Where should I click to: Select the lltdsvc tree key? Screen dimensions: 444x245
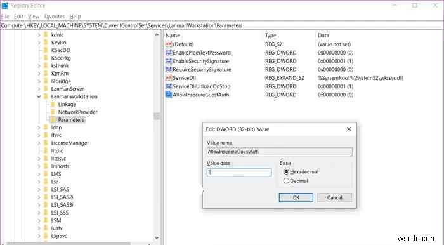pos(58,159)
